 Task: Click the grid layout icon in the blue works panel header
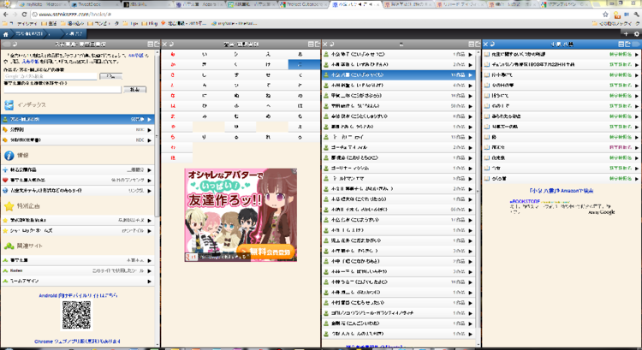[621, 44]
